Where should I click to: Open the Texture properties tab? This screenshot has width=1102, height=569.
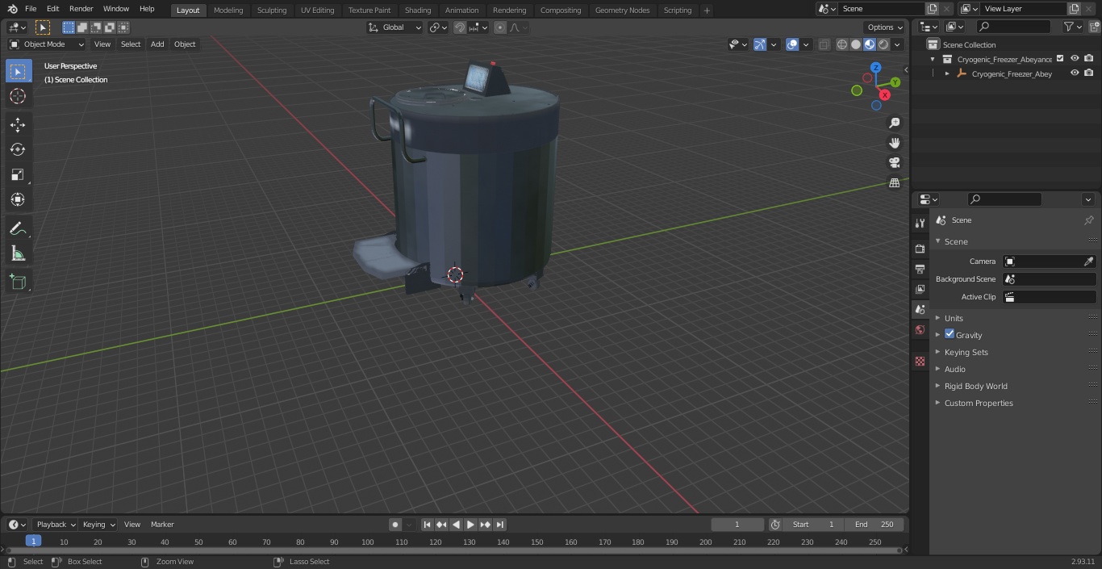920,361
